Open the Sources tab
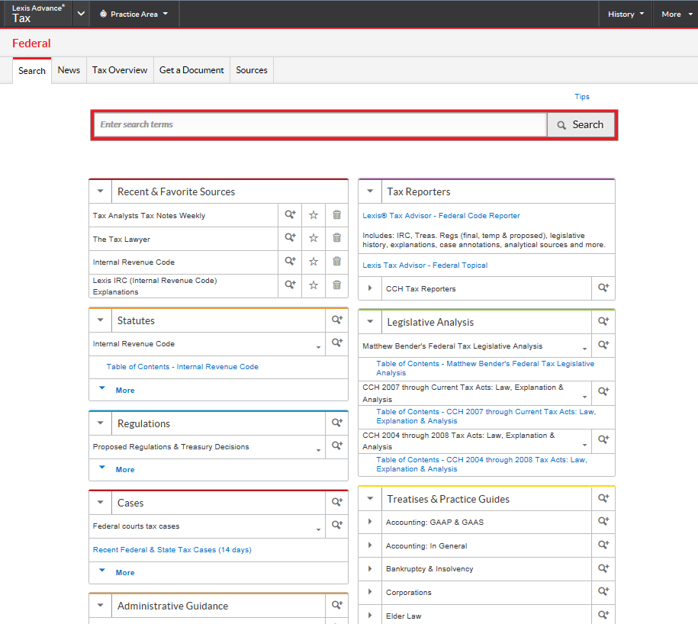The height and width of the screenshot is (624, 698). pos(252,70)
